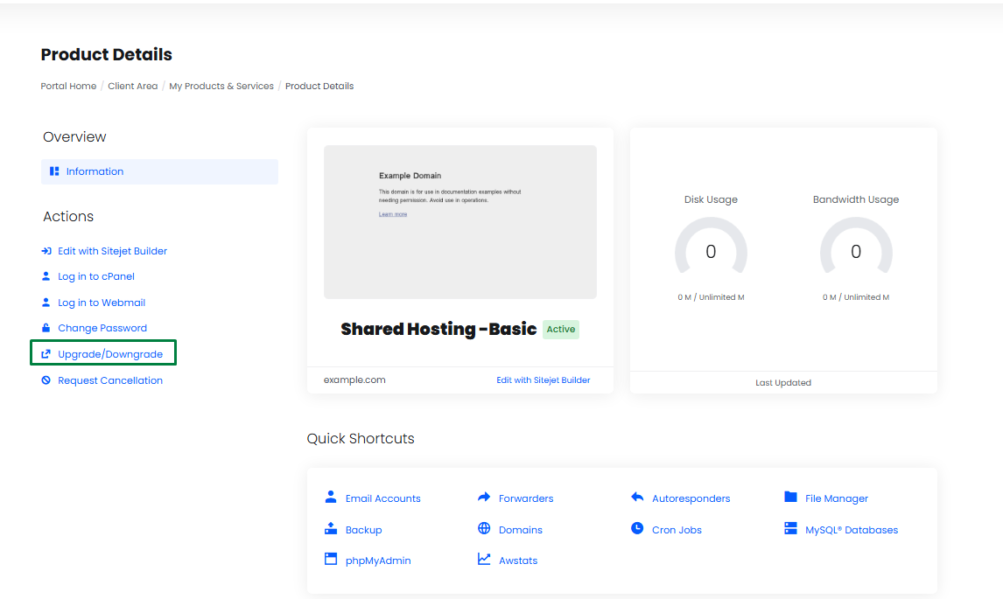Click the File Manager folder icon
Screen dimensions: 1003x599
pos(790,497)
